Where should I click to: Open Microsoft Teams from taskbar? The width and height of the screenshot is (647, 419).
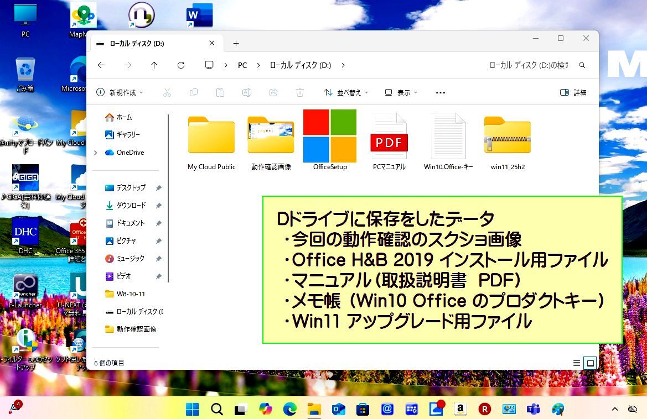pos(533,409)
